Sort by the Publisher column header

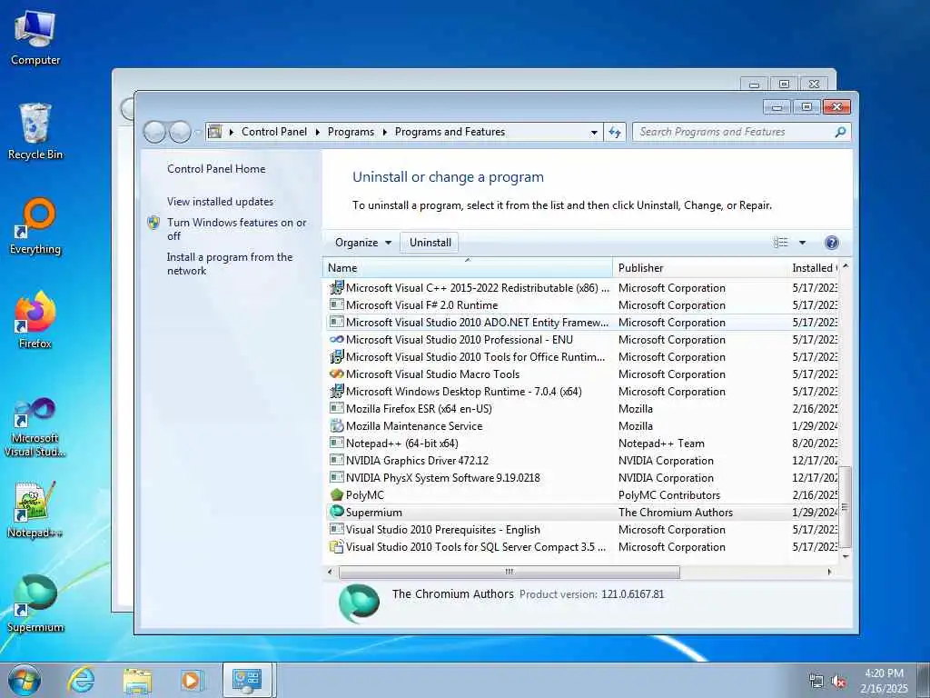700,268
